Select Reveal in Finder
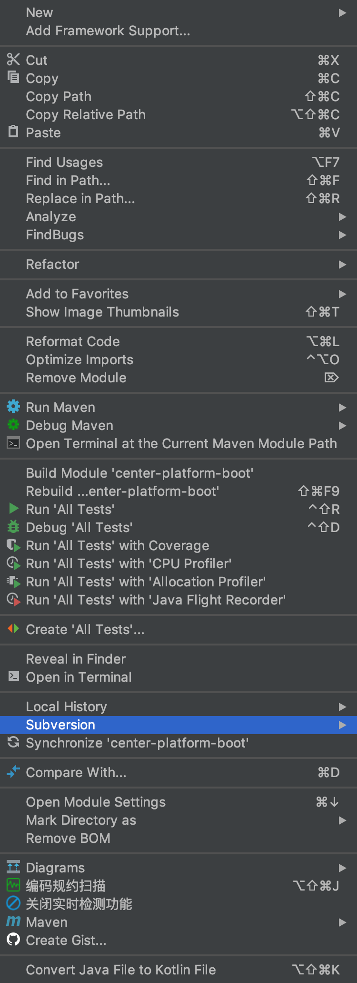Viewport: 357px width, 983px height. click(x=76, y=659)
